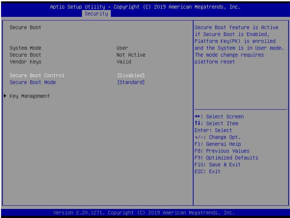The image size is (290, 218).
Task: Toggle Secure Boot Control Disabled value
Action: pos(131,75)
